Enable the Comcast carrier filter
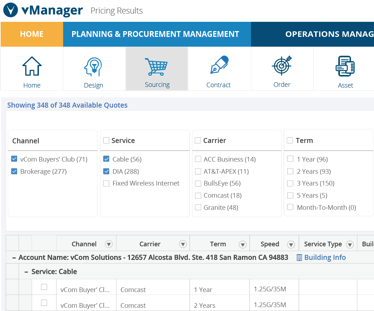 [x=198, y=195]
